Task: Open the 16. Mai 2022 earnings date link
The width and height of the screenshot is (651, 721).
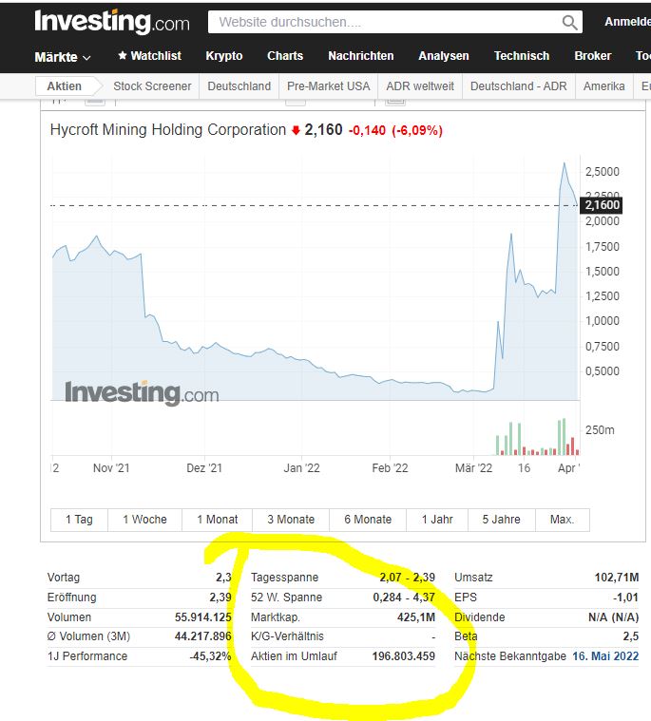Action: [x=605, y=656]
